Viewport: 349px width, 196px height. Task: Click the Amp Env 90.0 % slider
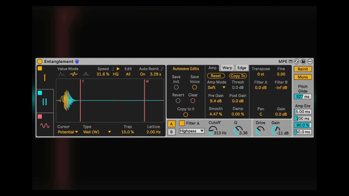click(x=303, y=125)
